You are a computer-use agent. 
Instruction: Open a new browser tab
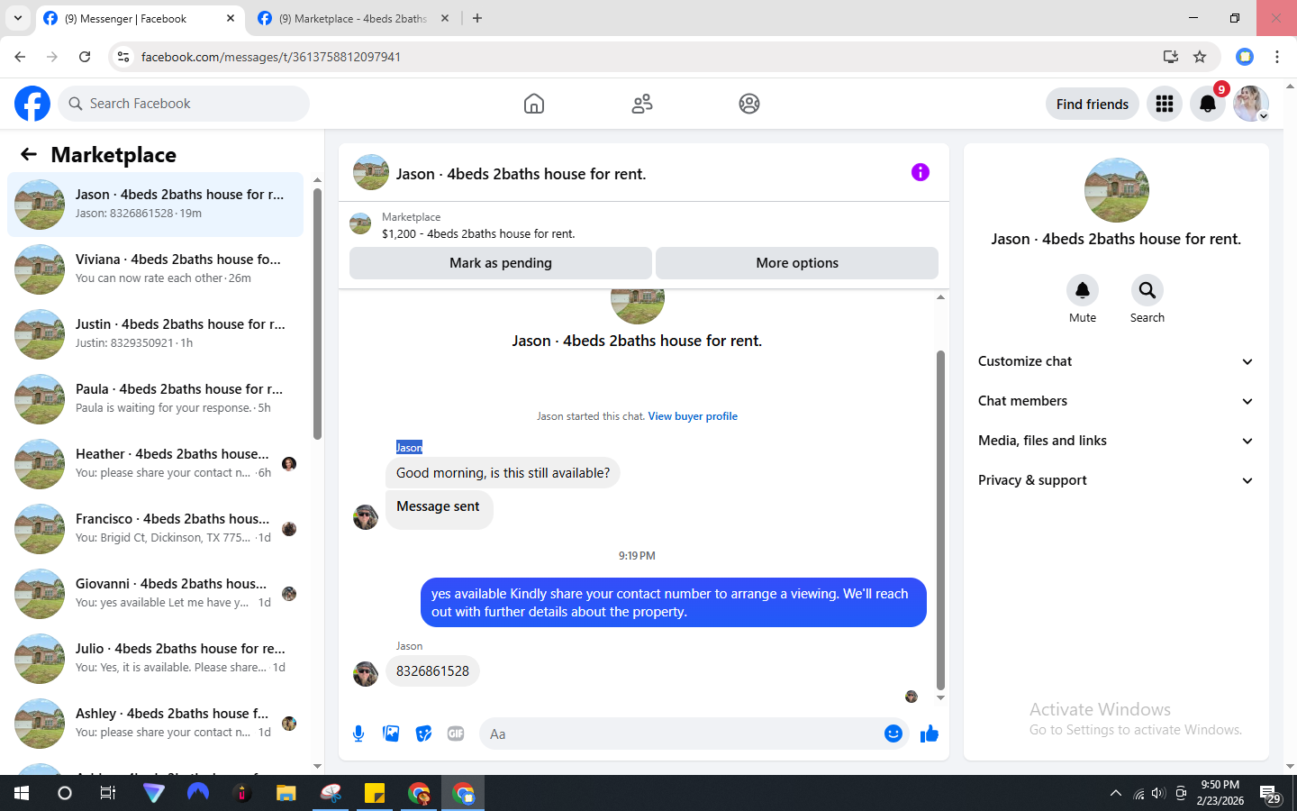[477, 18]
